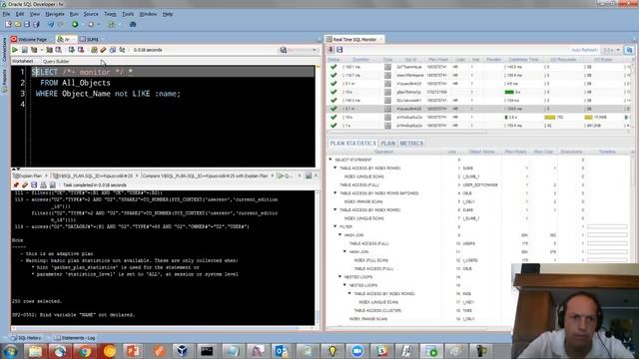Click the Clear eraser icon in worksheet toolbar
Screen dimensions: 639x359
(x=103, y=50)
